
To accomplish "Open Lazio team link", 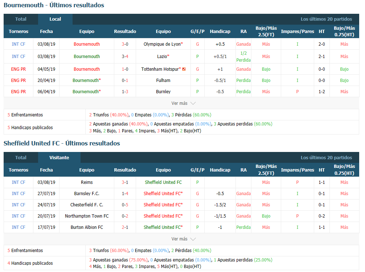I will pos(163,57).
